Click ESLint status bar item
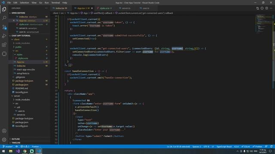Image resolution: width=275 pixels, height=154 pixels. (245, 146)
